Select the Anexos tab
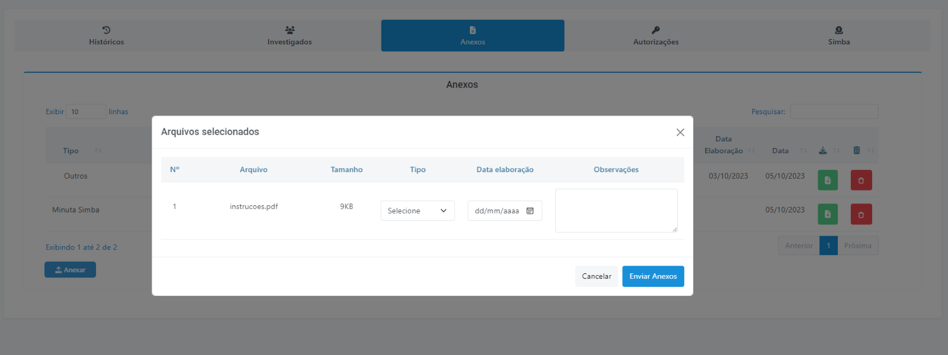This screenshot has width=948, height=355. click(473, 35)
